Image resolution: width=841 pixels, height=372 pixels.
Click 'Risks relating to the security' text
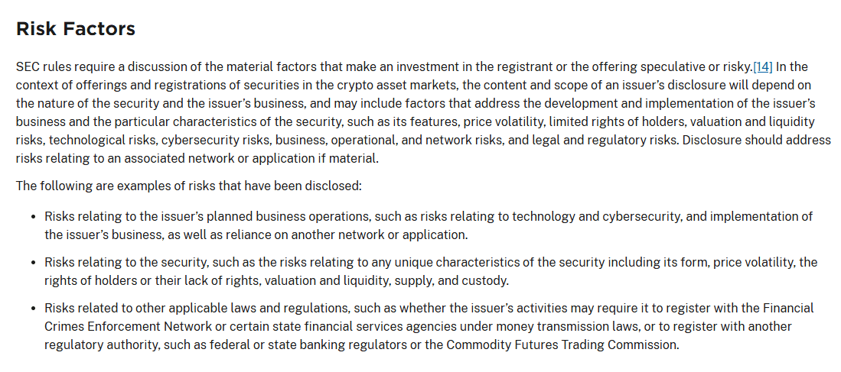click(126, 262)
